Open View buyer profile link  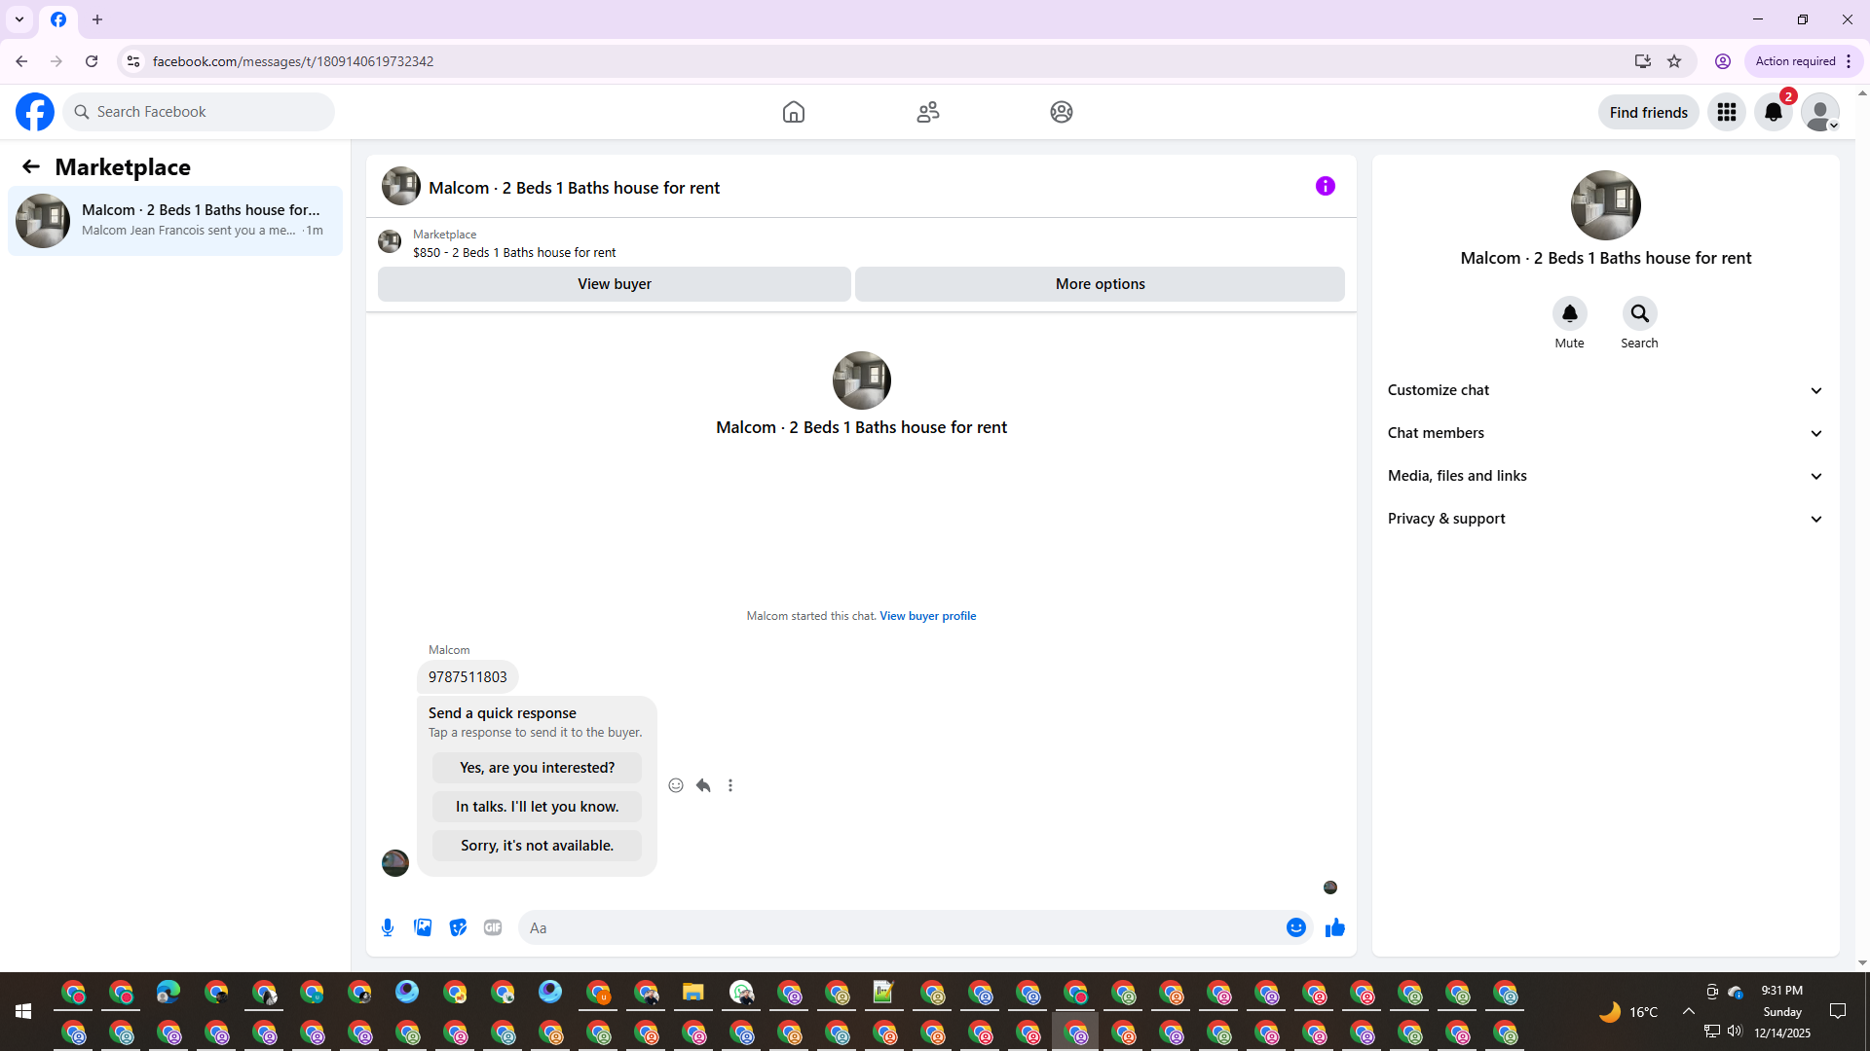927,616
